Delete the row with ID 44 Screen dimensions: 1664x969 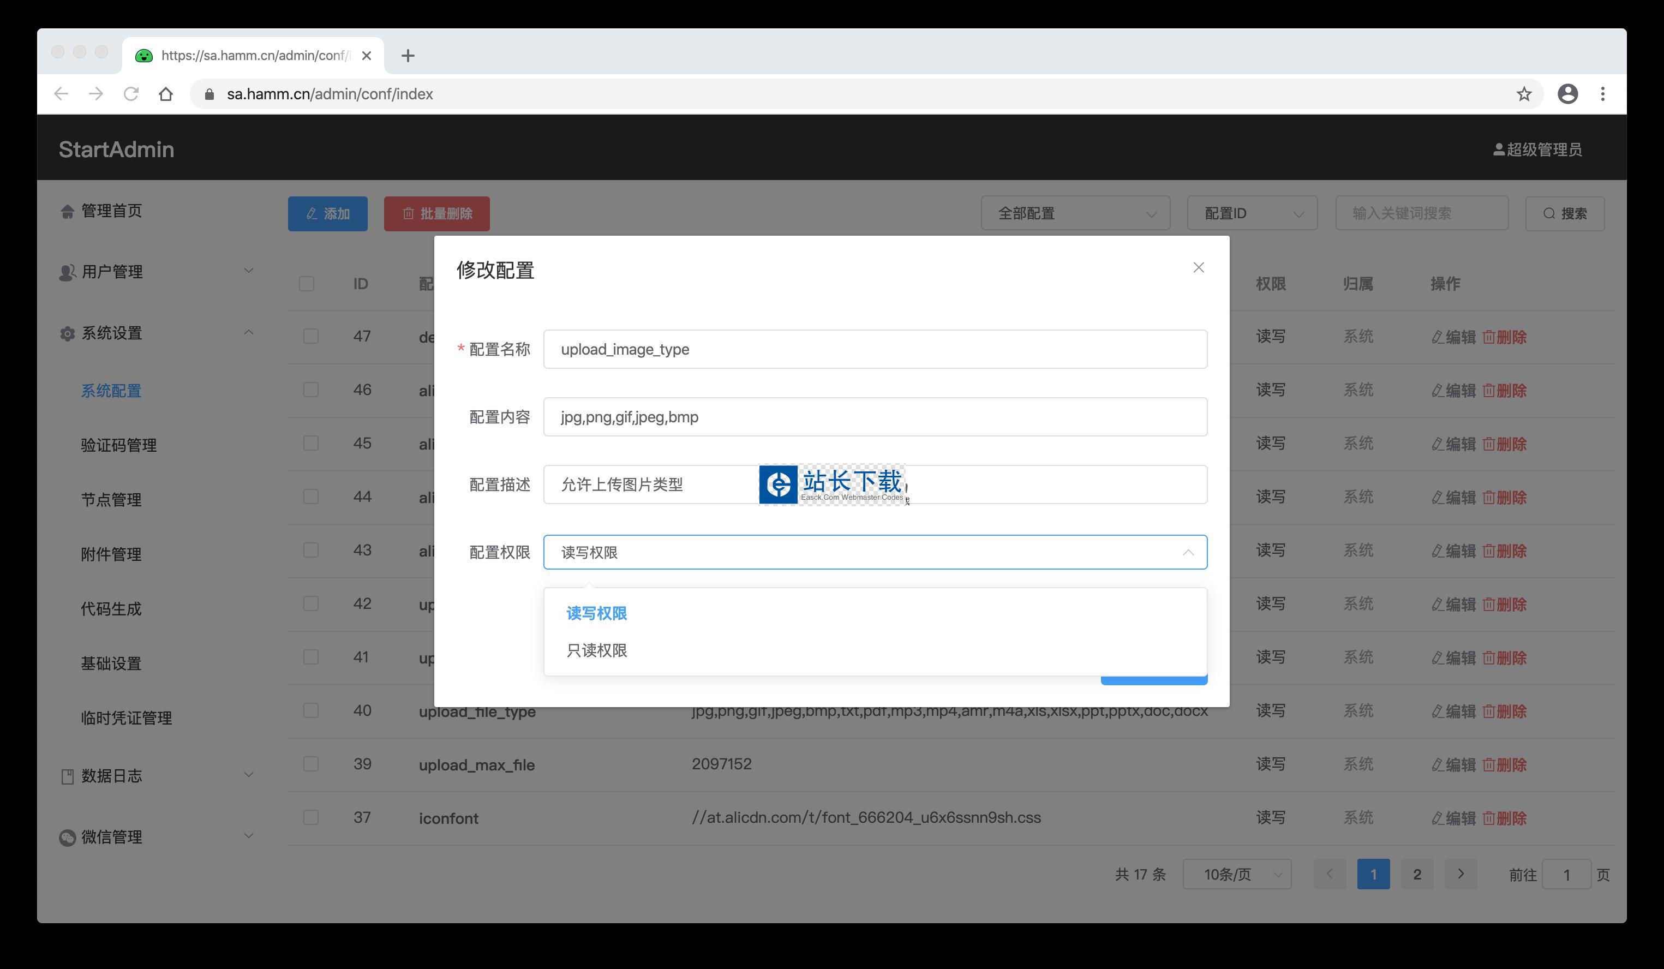click(x=1504, y=498)
